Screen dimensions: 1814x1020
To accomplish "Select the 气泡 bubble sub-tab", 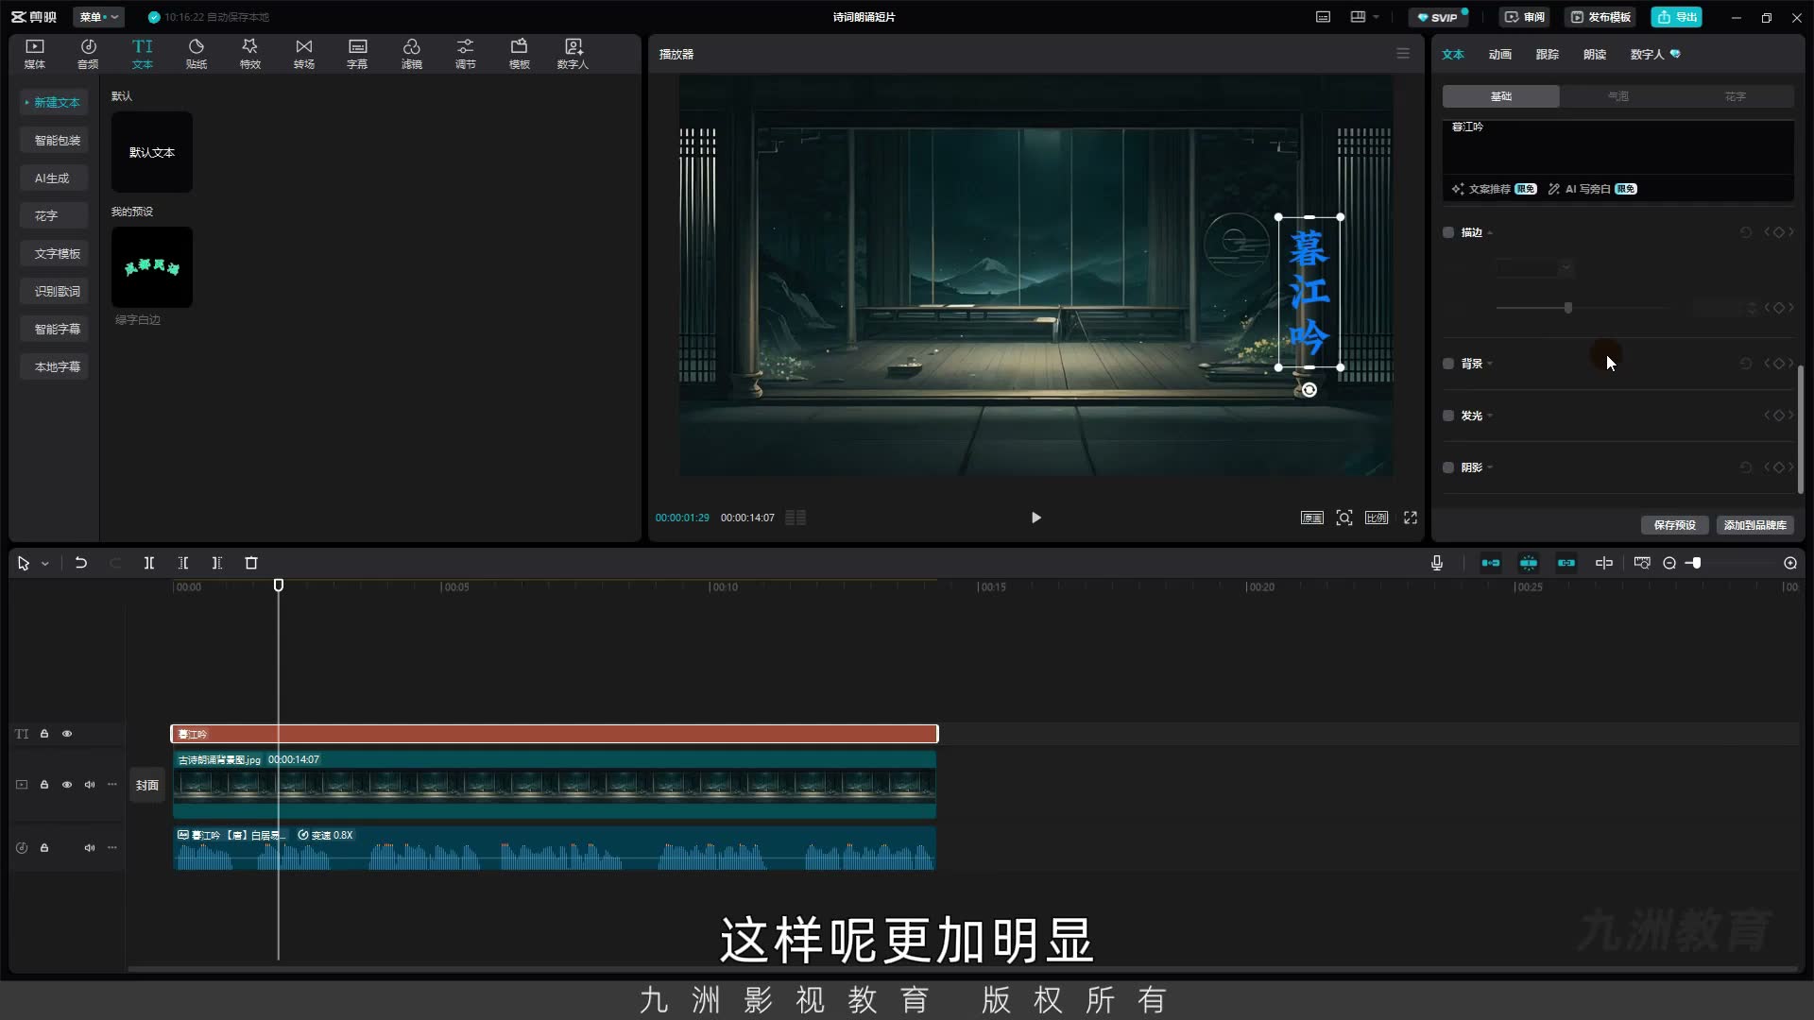I will point(1618,96).
